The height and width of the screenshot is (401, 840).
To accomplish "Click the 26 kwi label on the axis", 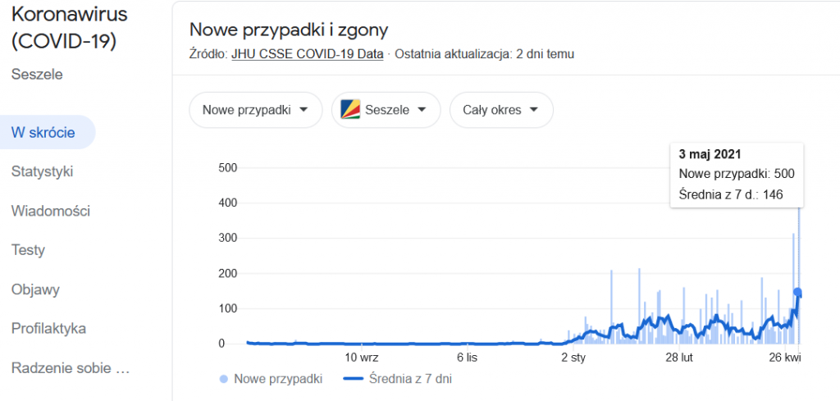I will click(785, 358).
